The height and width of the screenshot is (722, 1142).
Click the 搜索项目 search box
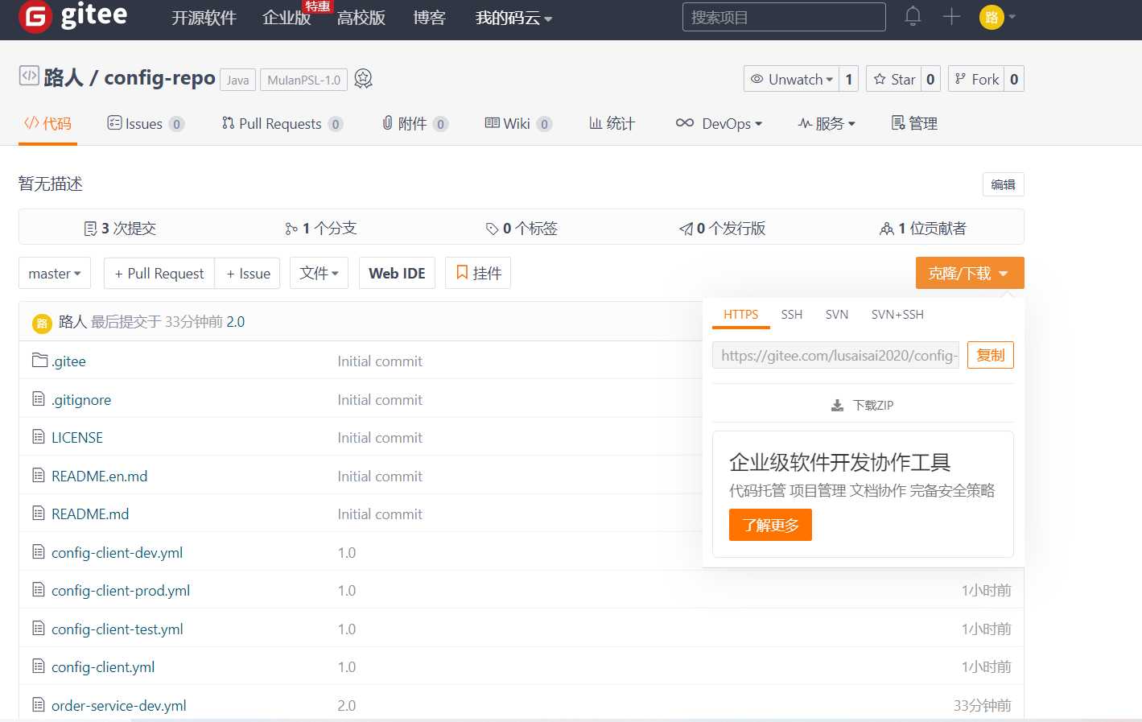coord(784,17)
